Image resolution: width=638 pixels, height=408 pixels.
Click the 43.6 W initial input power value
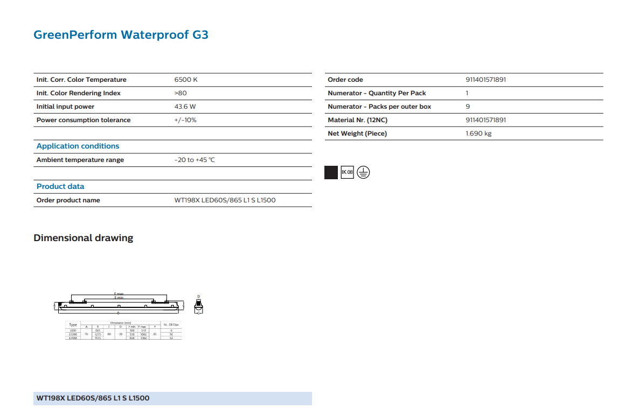click(x=185, y=107)
